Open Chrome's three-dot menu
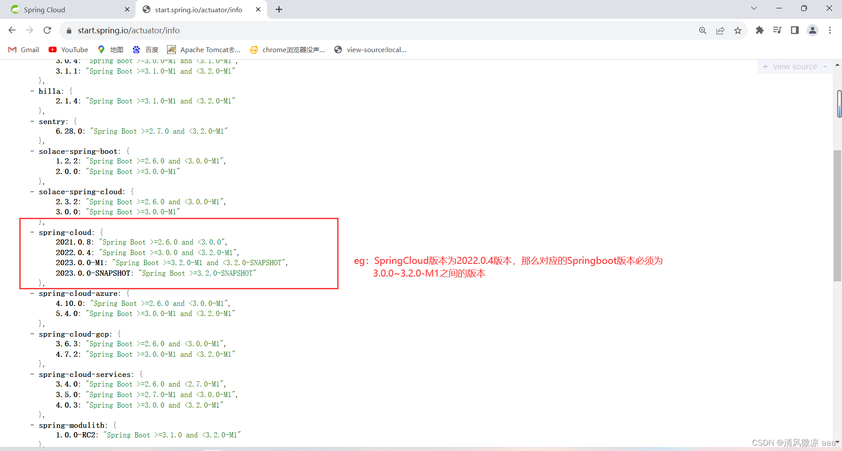The image size is (842, 451). (x=830, y=30)
